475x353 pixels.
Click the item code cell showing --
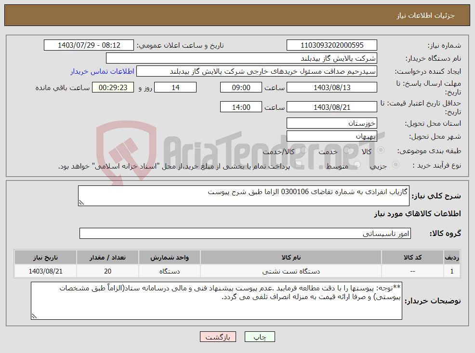[x=412, y=271]
